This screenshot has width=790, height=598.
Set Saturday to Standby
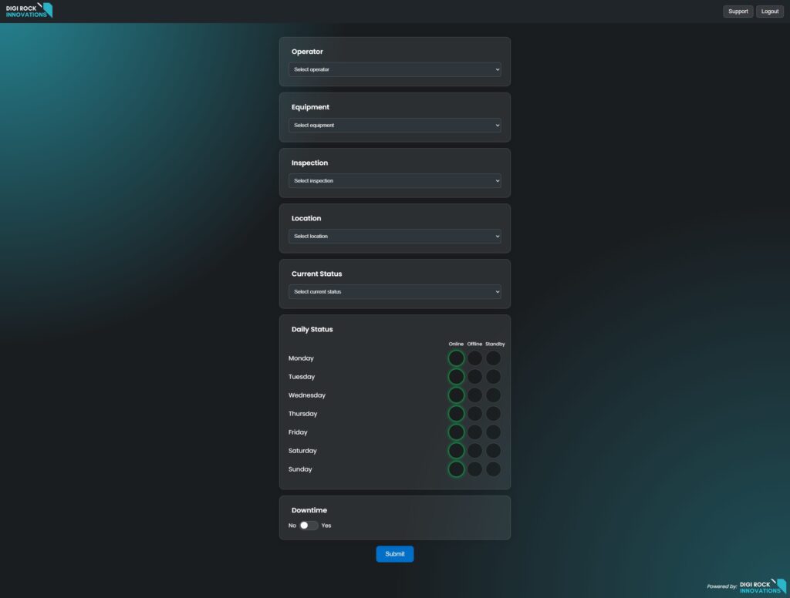coord(493,451)
